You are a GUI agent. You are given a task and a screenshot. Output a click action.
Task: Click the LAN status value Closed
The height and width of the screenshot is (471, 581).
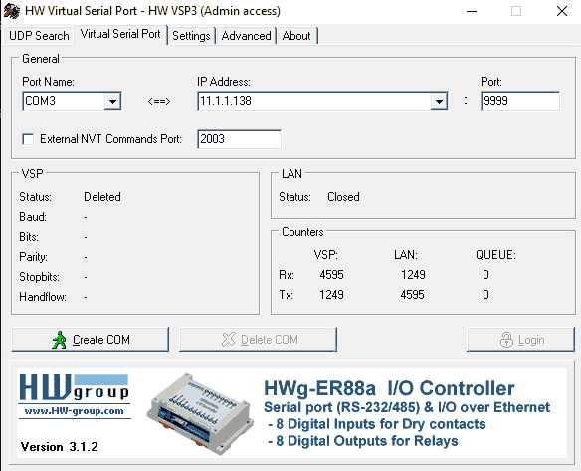pos(343,197)
